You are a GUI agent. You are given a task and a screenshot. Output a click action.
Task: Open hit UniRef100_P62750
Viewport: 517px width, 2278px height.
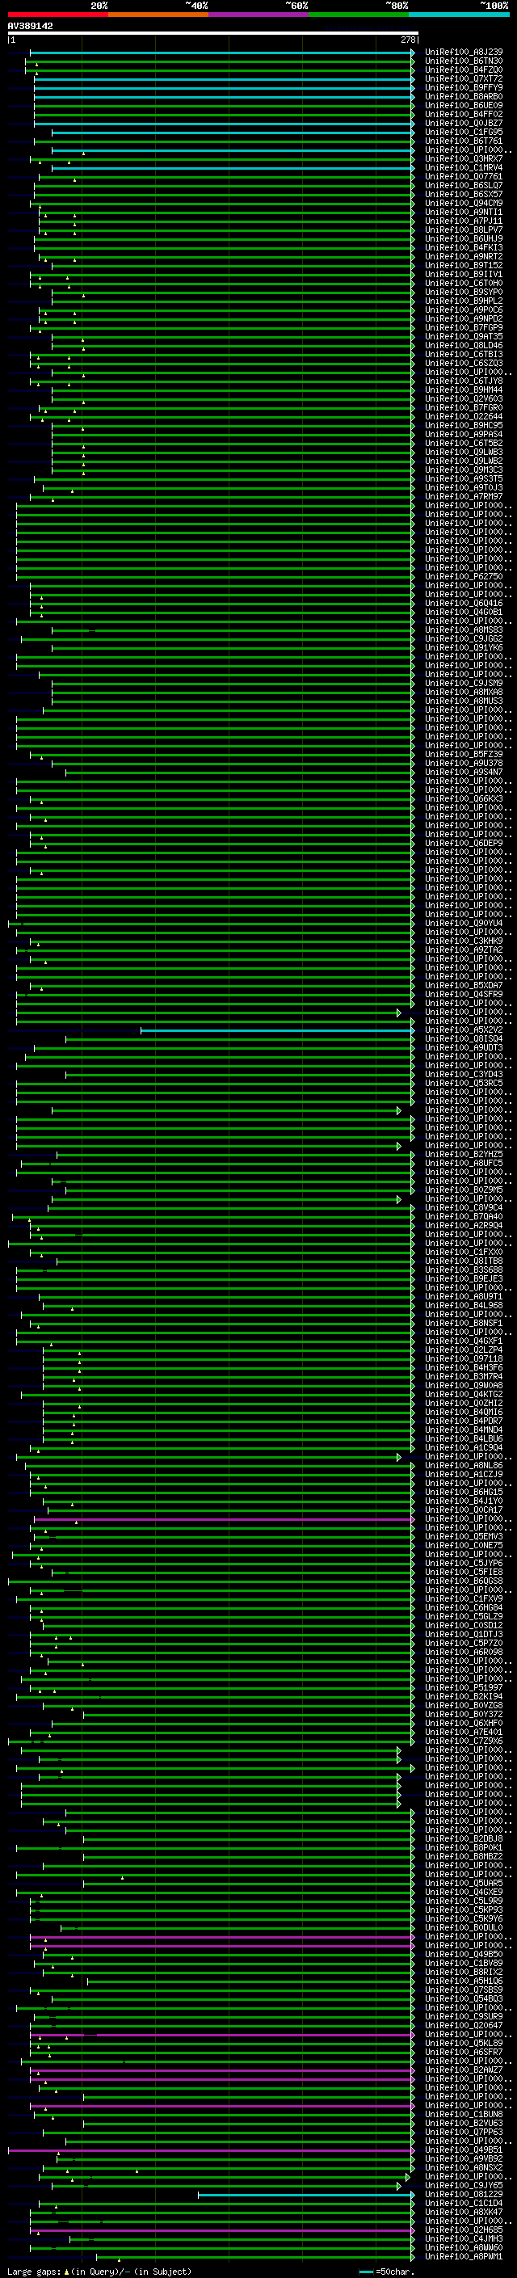click(x=464, y=577)
